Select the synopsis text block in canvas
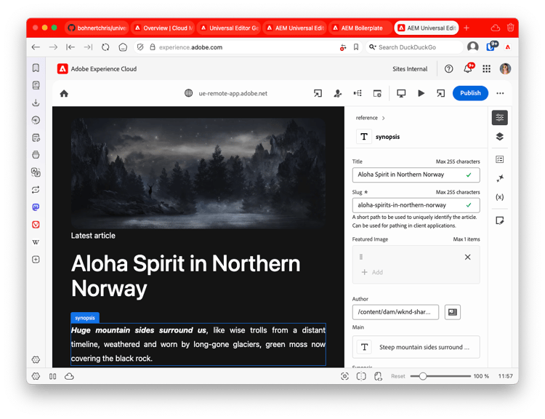The image size is (545, 419). pos(198,344)
